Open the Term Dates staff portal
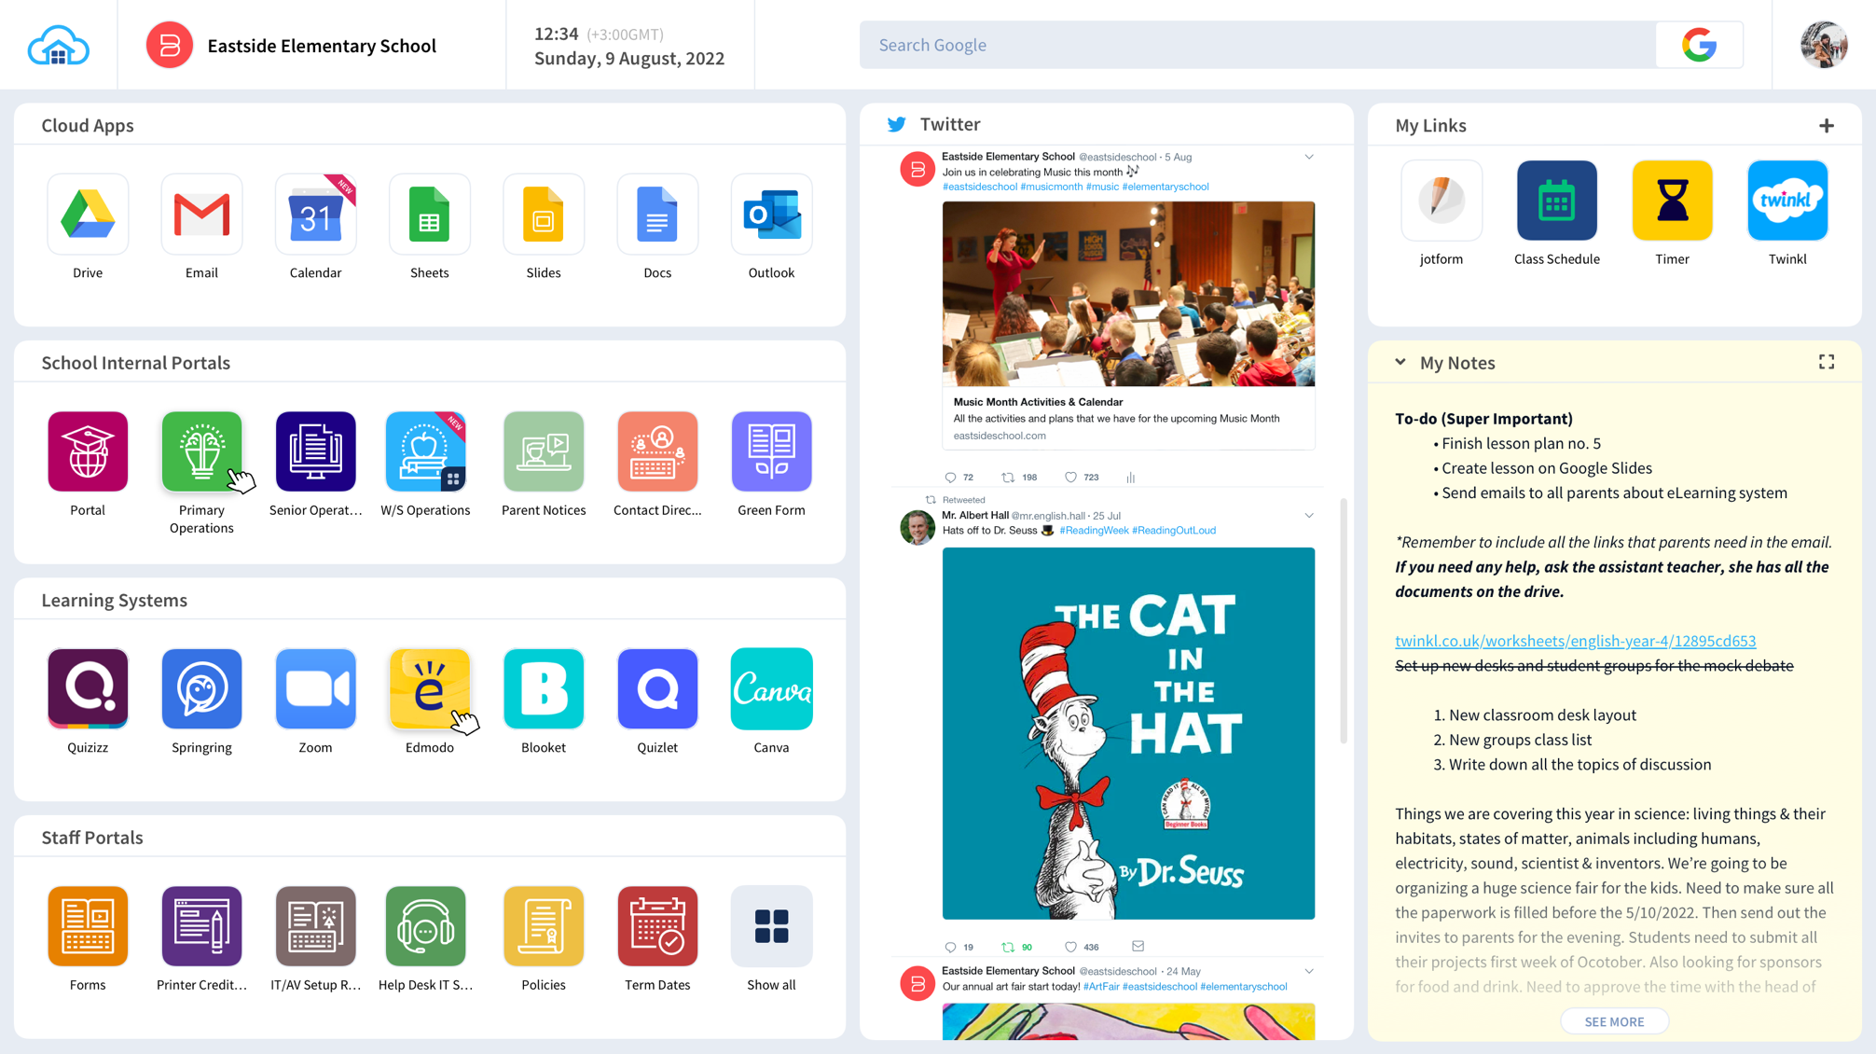Viewport: 1876px width, 1054px height. click(x=656, y=926)
